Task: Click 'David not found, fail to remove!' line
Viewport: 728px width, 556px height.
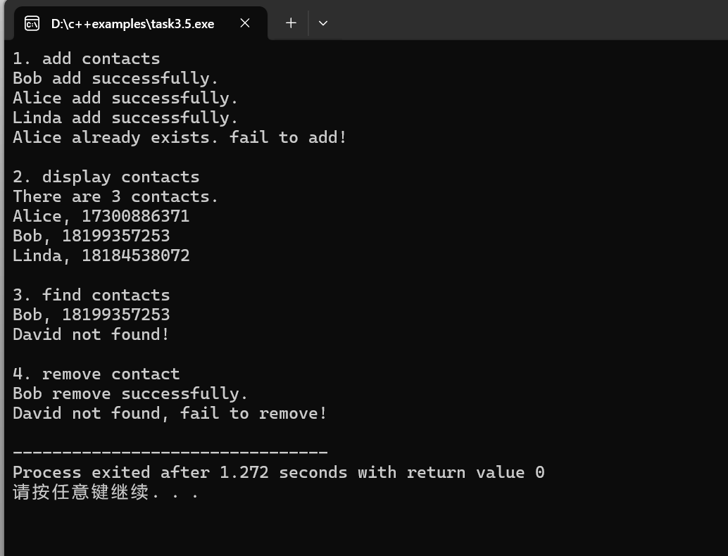Action: 170,413
